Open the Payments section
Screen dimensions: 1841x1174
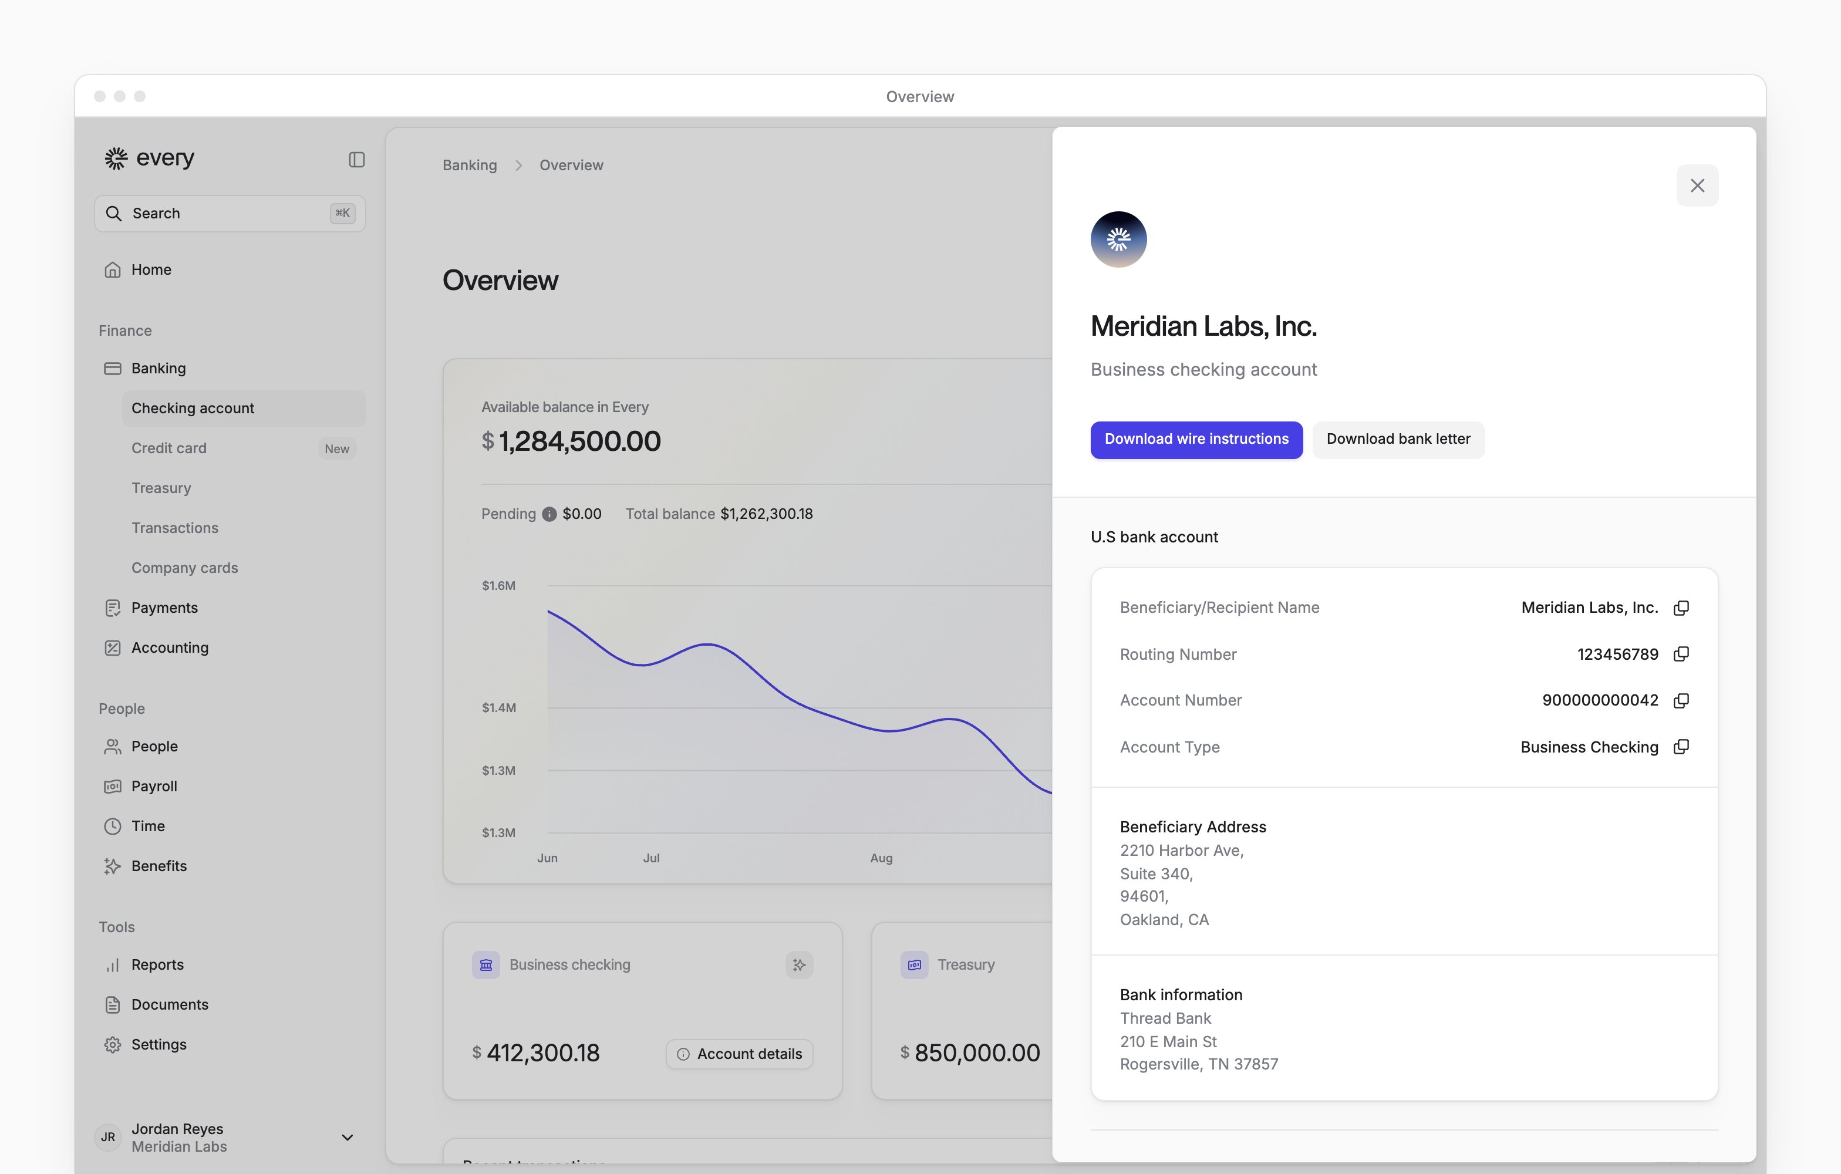(x=230, y=608)
